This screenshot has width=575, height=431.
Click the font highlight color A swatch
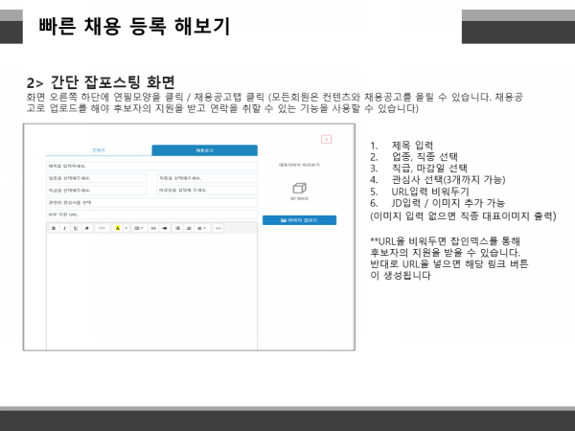[x=118, y=228]
